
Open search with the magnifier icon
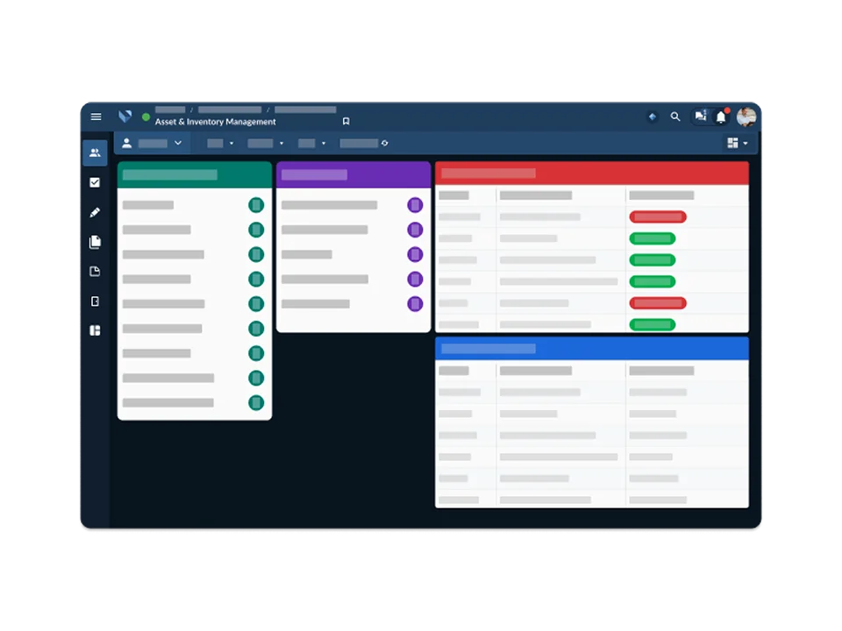675,117
